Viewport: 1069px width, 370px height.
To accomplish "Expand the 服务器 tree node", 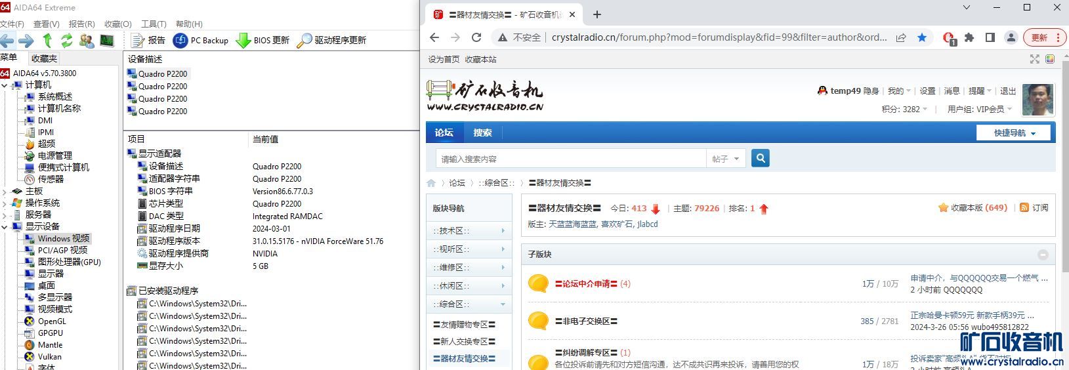I will pos(5,215).
